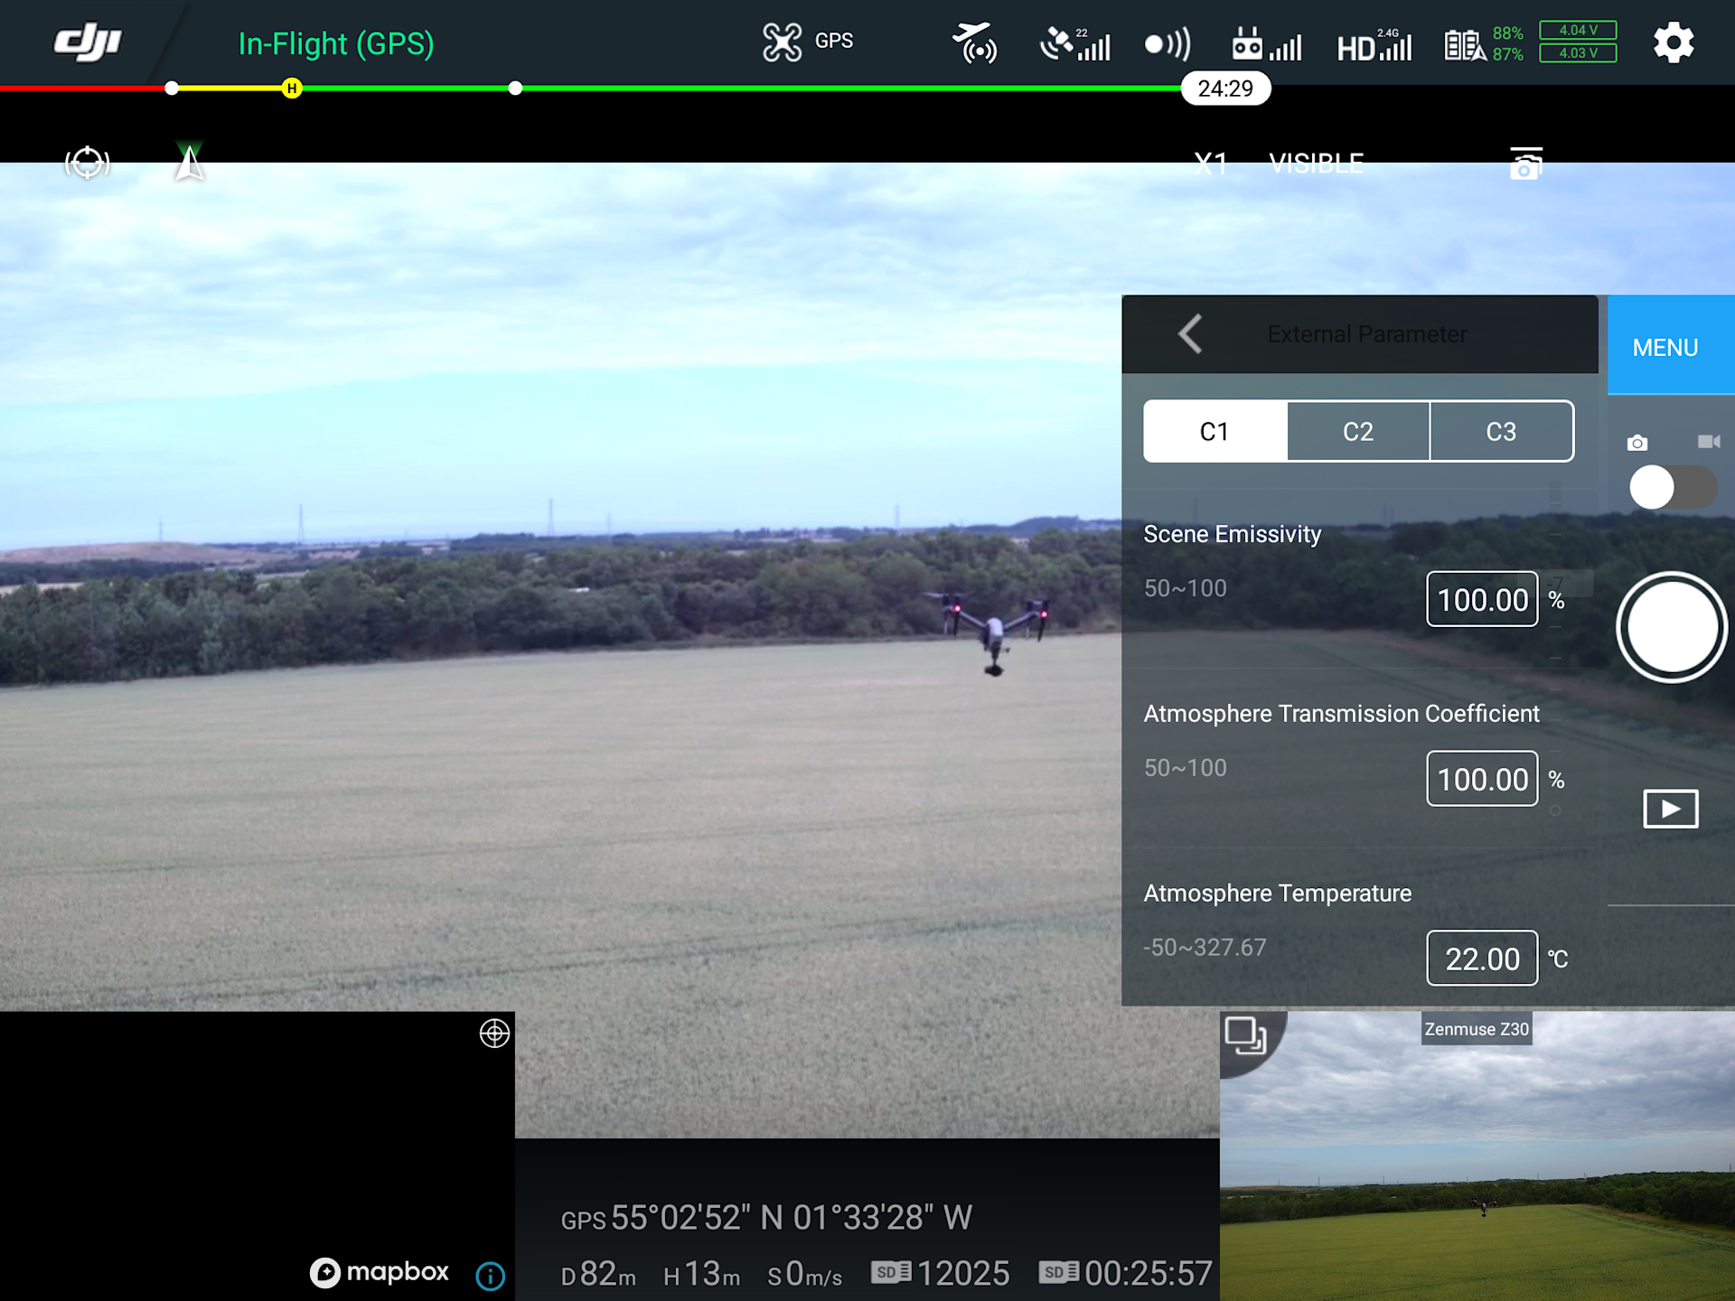Viewport: 1735px width, 1301px height.
Task: Toggle the X1 zoom level
Action: (x=1210, y=164)
